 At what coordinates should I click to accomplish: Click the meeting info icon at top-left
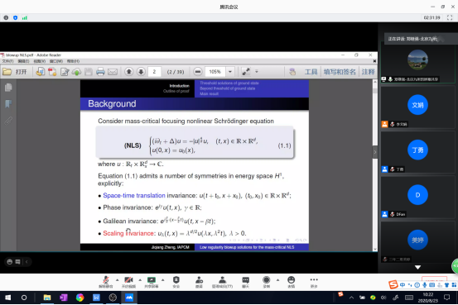pyautogui.click(x=6, y=18)
